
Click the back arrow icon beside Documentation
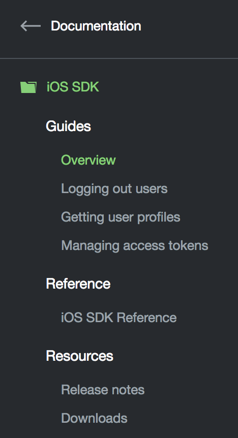[31, 26]
